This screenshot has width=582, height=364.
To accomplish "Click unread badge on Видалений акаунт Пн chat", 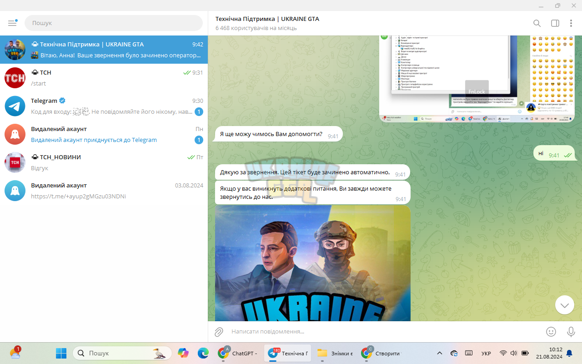I will point(199,140).
